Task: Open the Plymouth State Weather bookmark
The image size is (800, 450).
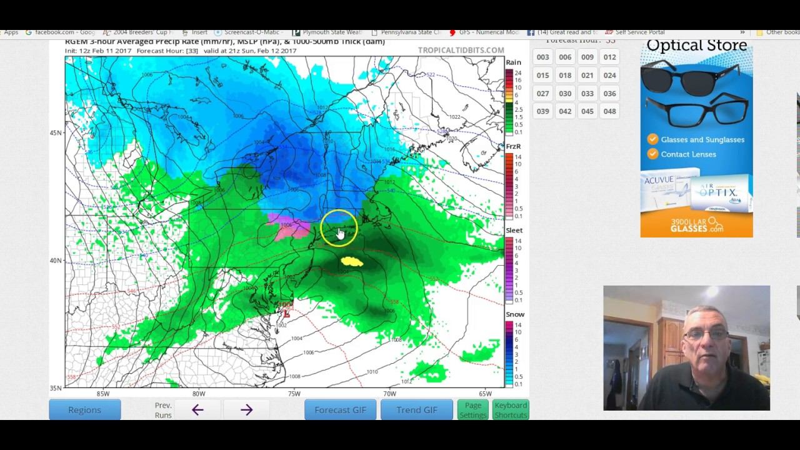Action: (327, 32)
